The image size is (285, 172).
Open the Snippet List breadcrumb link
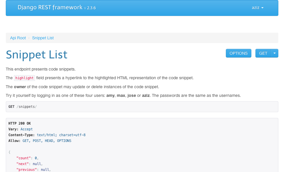[x=43, y=38]
